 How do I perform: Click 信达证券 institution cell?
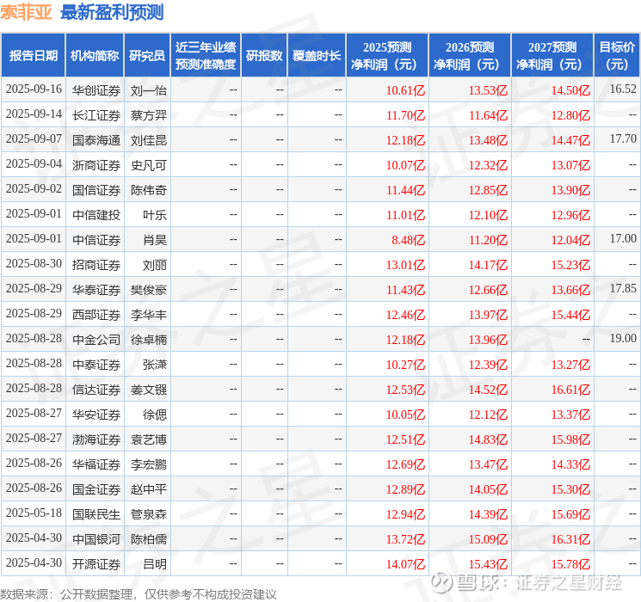[x=96, y=390]
